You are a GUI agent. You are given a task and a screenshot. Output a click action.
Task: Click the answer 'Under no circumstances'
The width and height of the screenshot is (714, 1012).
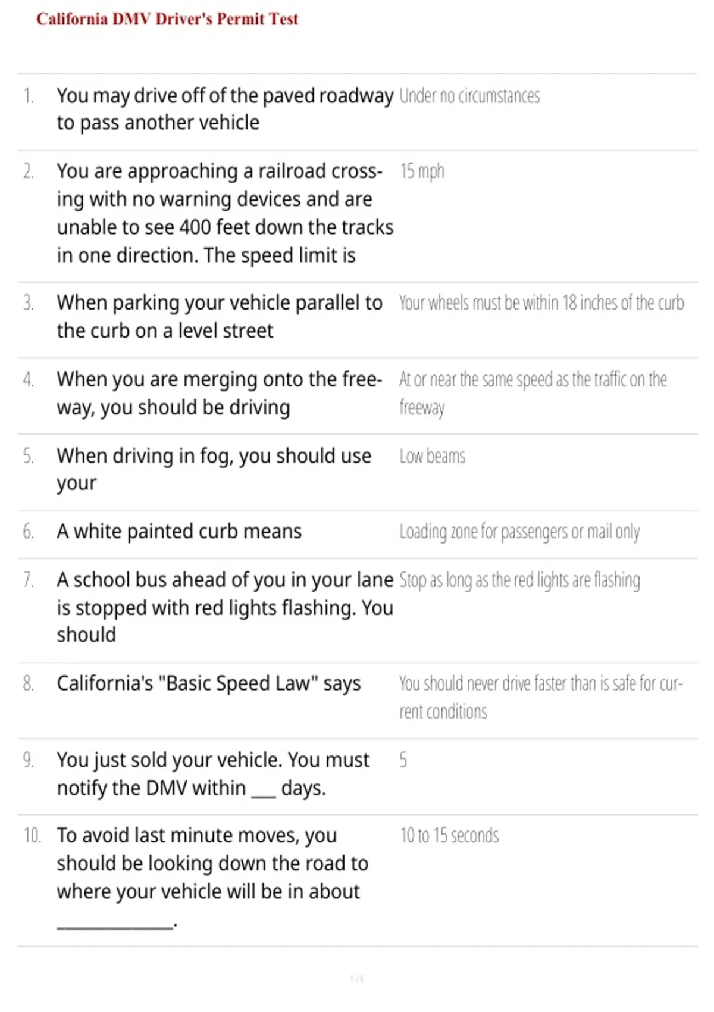point(469,96)
